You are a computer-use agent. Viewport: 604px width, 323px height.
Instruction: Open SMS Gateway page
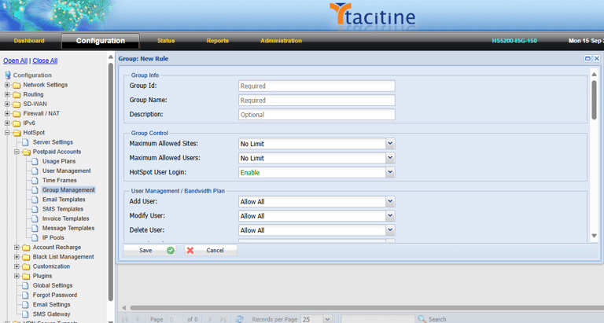click(x=51, y=314)
